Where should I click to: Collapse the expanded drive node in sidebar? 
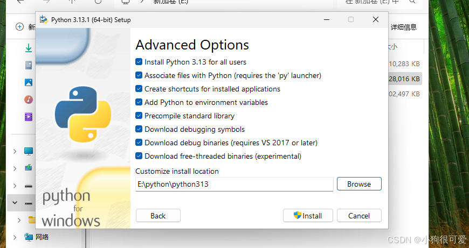pos(15,203)
